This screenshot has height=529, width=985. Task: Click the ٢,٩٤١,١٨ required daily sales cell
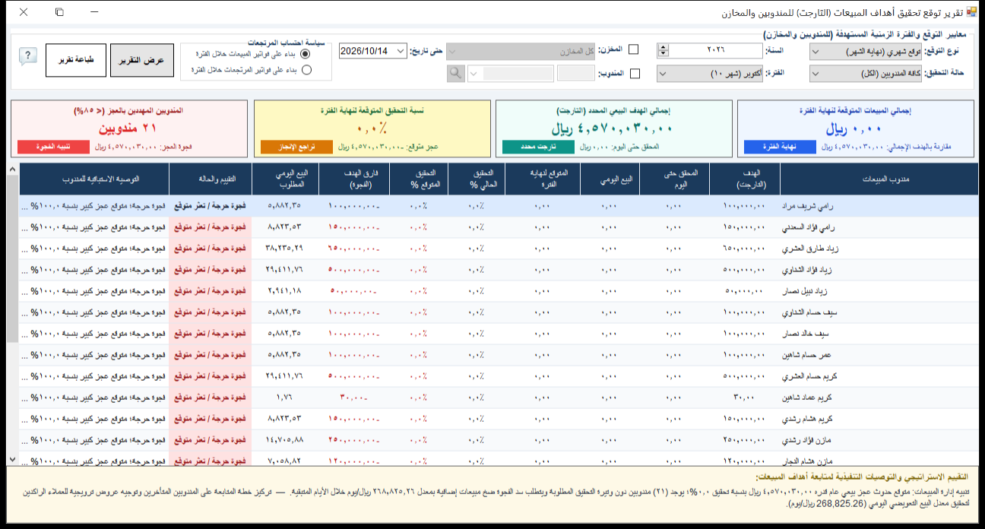point(286,291)
